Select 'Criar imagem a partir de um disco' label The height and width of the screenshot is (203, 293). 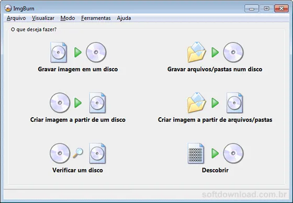[78, 120]
